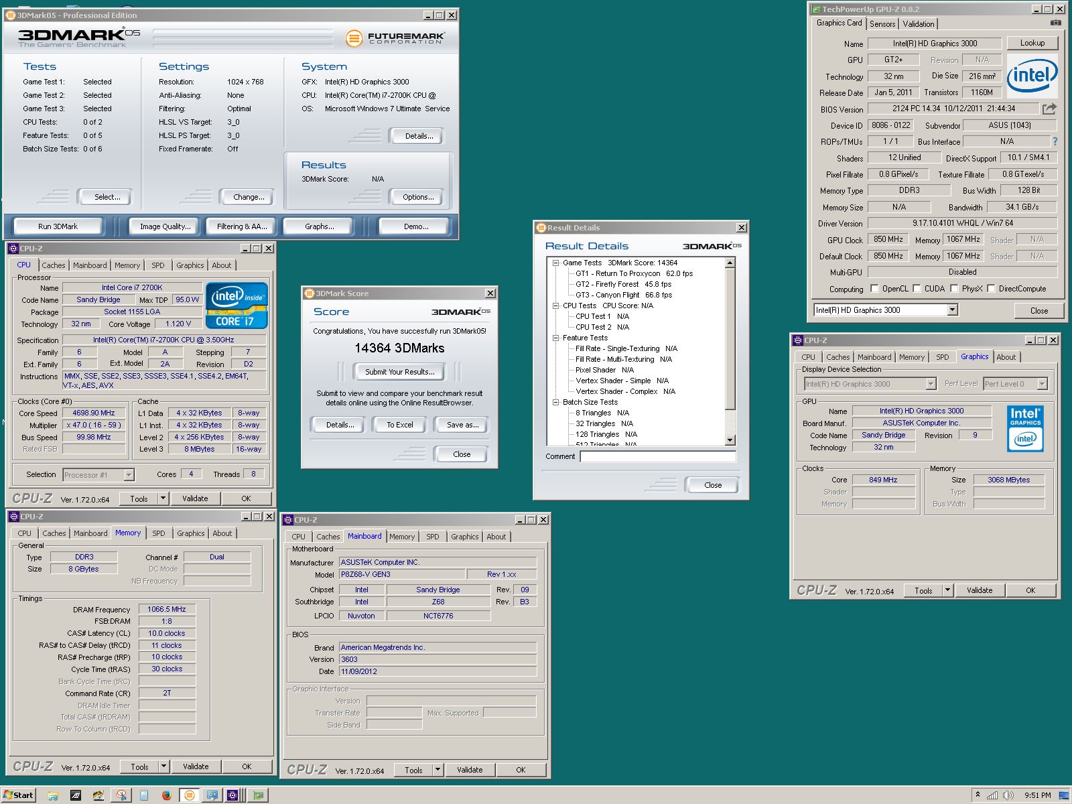Open Tools dropdown arrow in CPU-Z CPU window
The height and width of the screenshot is (804, 1072).
pos(163,498)
